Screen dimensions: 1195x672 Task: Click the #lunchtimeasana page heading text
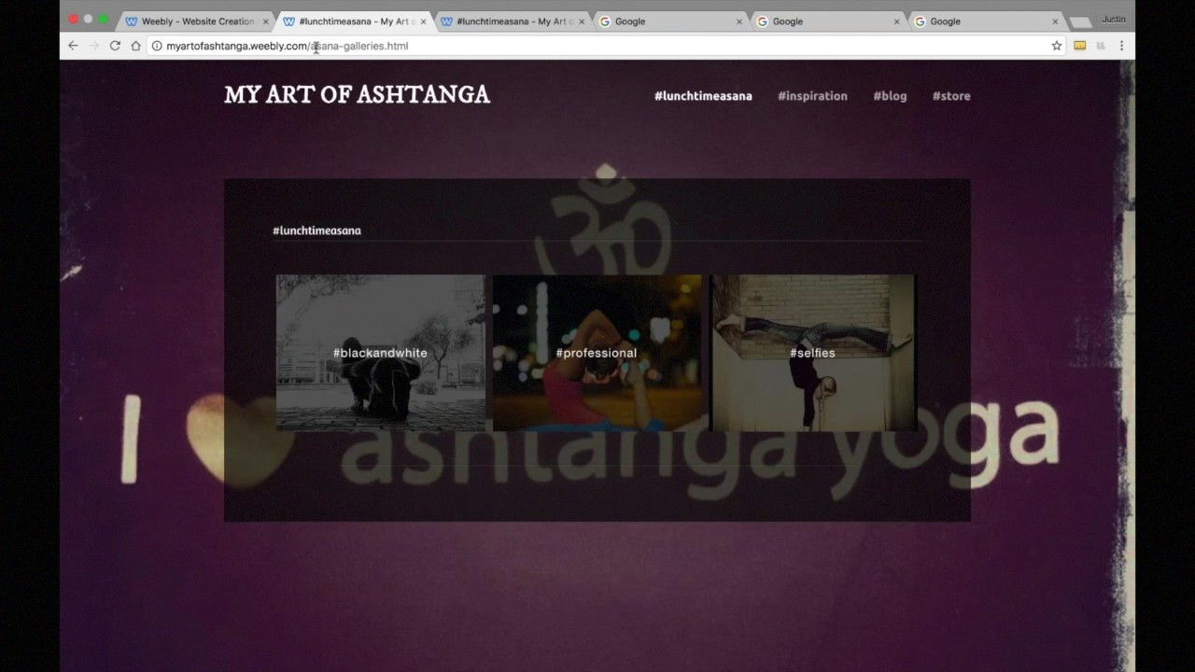click(316, 231)
